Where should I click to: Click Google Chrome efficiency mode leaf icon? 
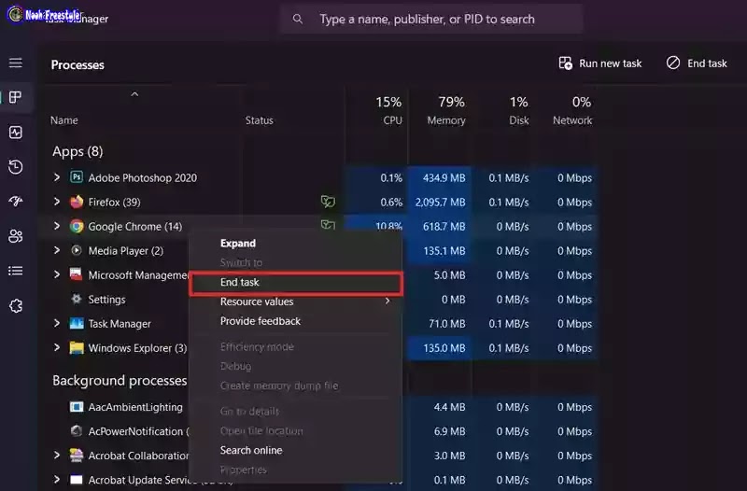pyautogui.click(x=328, y=224)
